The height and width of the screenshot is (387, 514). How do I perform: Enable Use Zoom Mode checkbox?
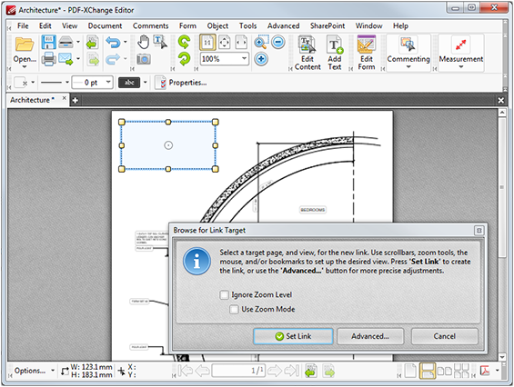coord(234,309)
